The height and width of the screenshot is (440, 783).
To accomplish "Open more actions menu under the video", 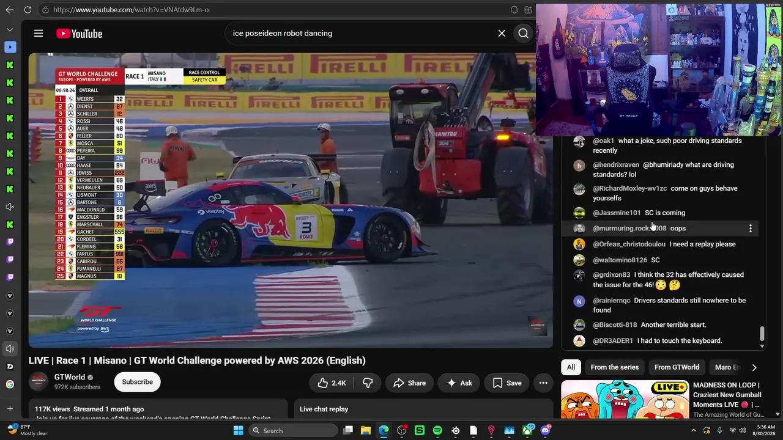I will click(543, 383).
